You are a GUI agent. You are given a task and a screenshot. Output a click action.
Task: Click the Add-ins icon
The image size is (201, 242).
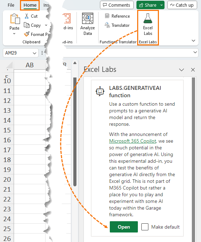[x=67, y=18]
